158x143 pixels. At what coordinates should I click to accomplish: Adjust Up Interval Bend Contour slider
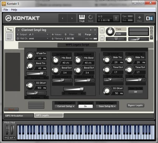point(62,80)
